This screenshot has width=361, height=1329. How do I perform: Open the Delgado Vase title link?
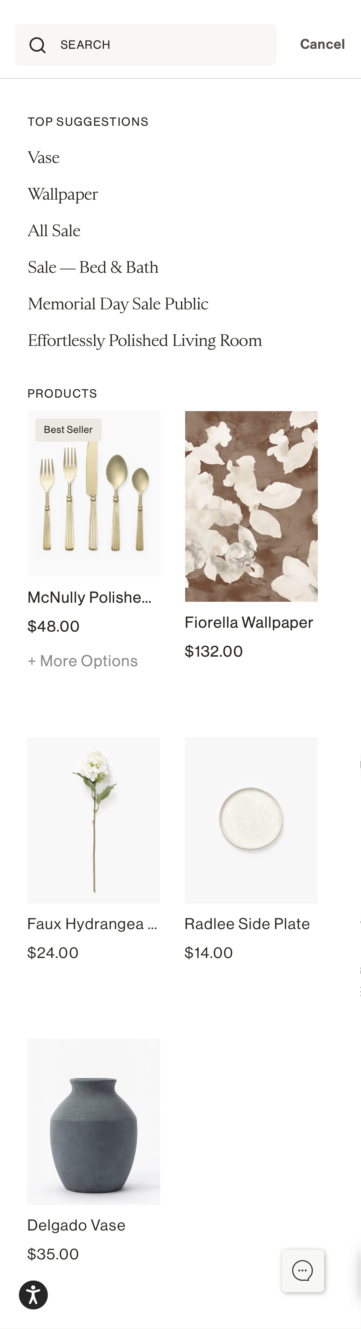[x=76, y=1225]
